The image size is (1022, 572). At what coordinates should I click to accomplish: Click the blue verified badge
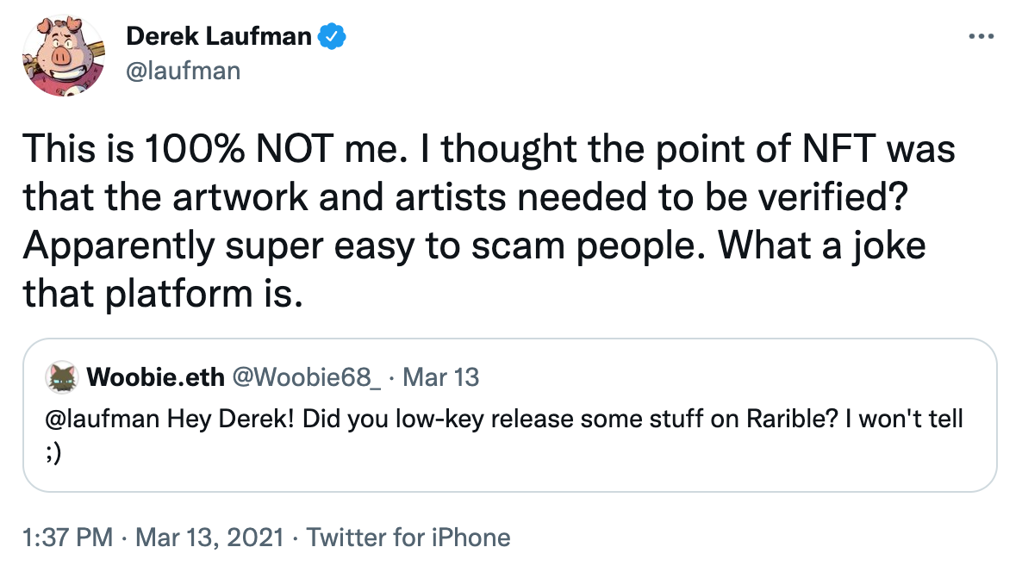tap(333, 36)
